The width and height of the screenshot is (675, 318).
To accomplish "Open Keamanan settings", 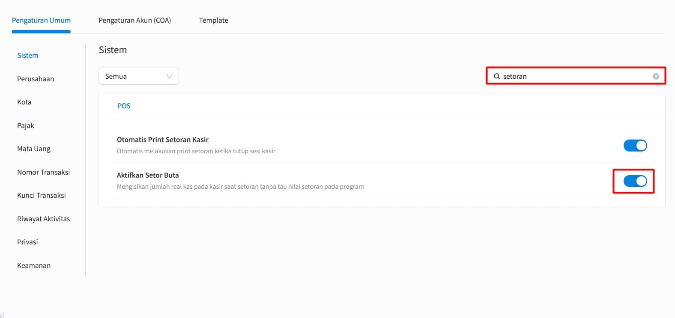I will [34, 265].
